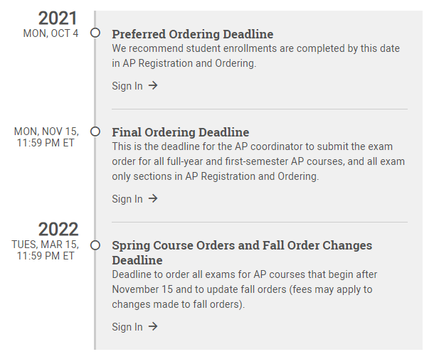This screenshot has width=434, height=359.
Task: Click the description about courses beginning after November 15
Action: (245, 289)
